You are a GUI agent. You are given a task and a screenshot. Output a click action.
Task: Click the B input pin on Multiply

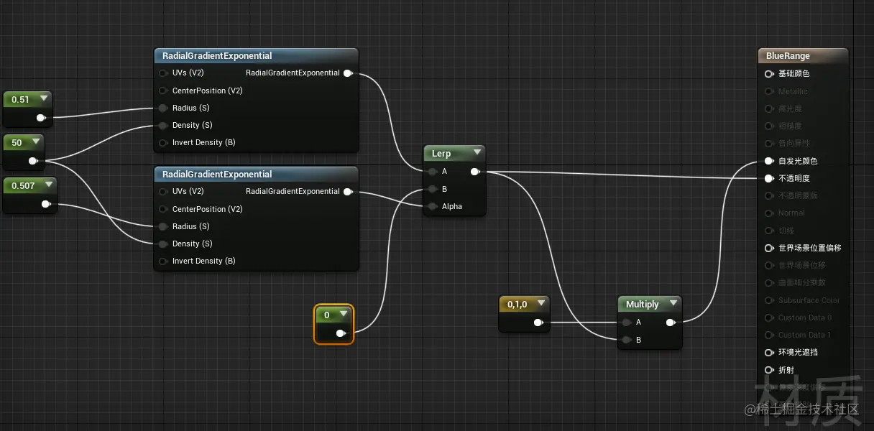tap(628, 340)
